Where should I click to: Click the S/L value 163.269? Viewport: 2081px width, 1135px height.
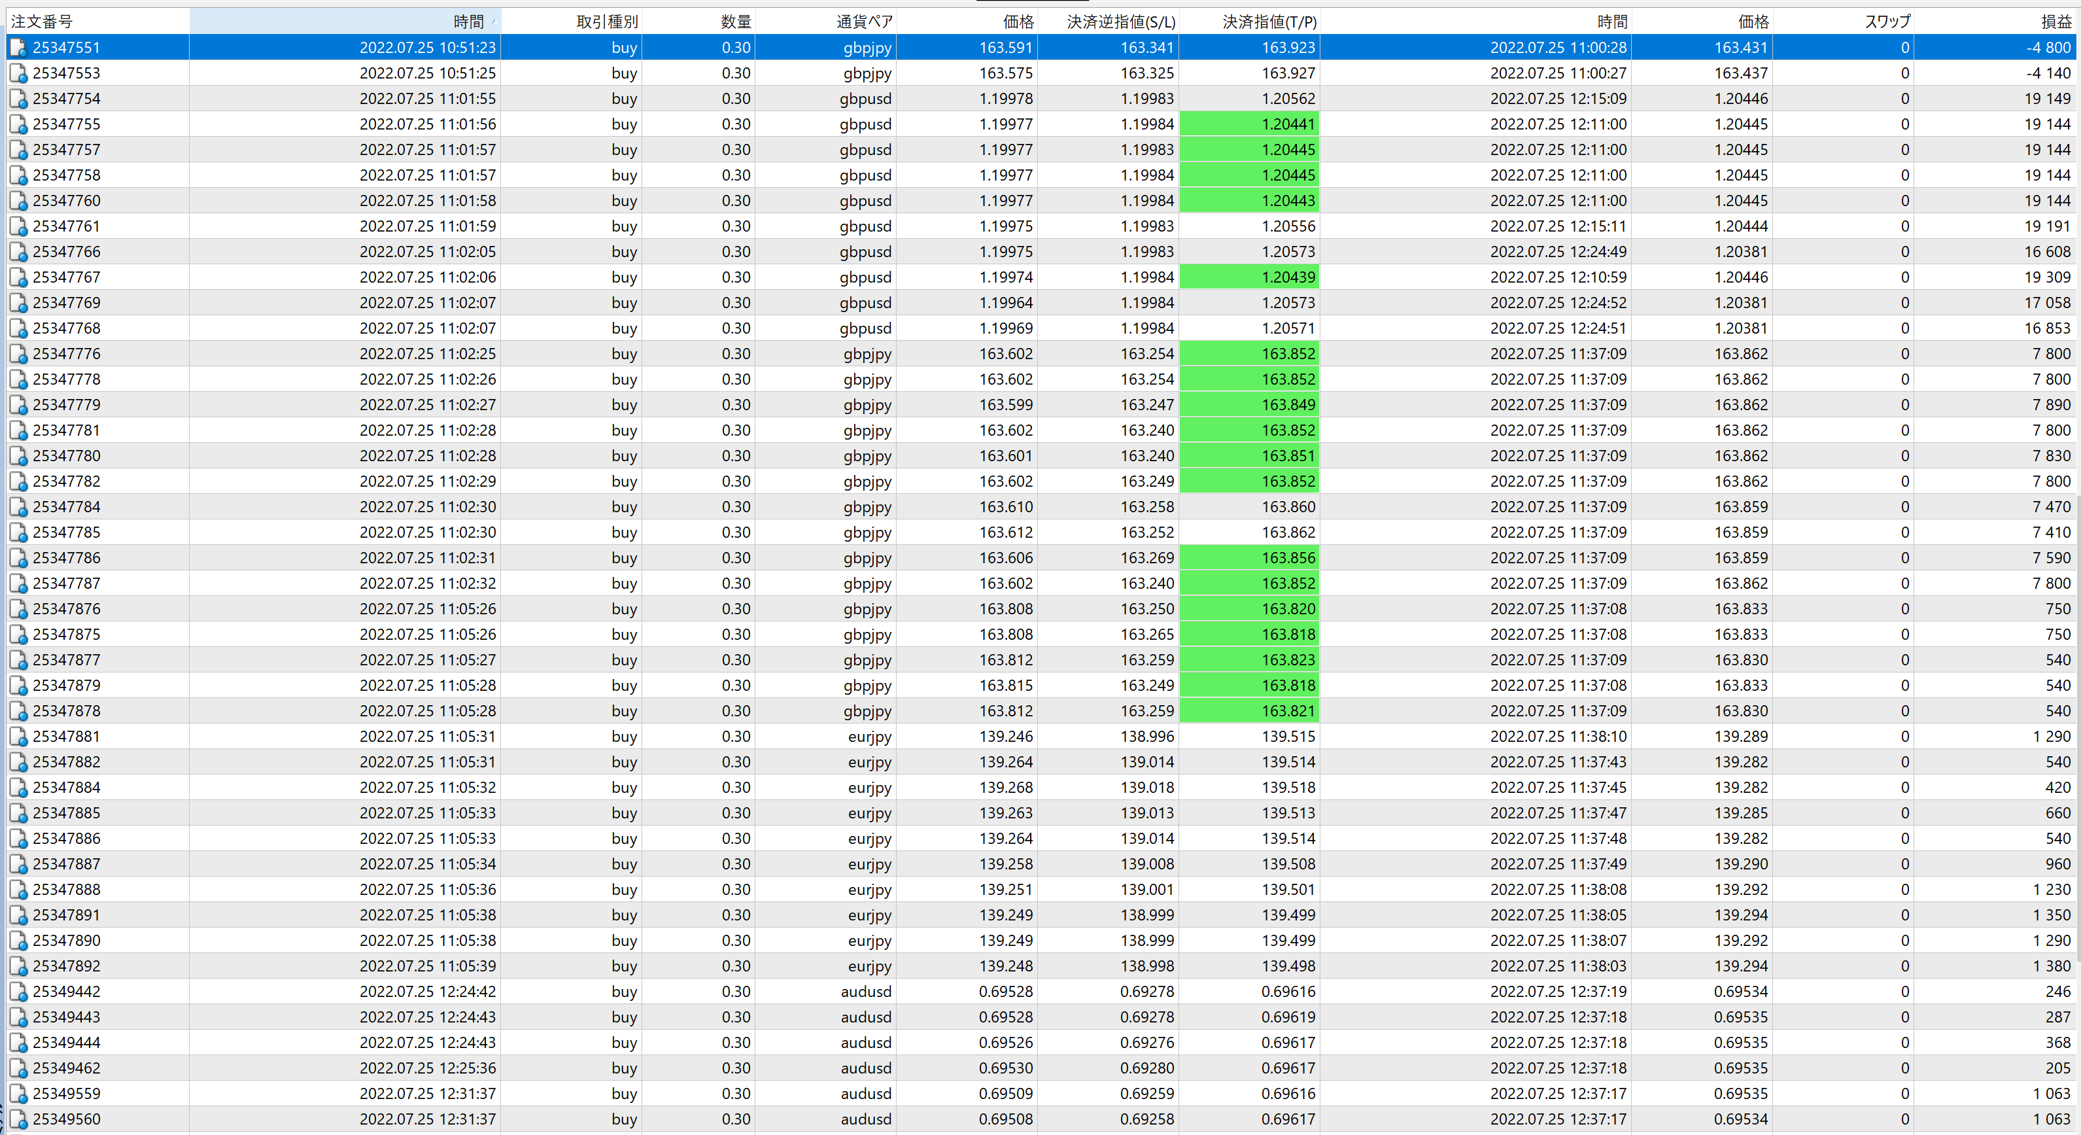click(1147, 558)
